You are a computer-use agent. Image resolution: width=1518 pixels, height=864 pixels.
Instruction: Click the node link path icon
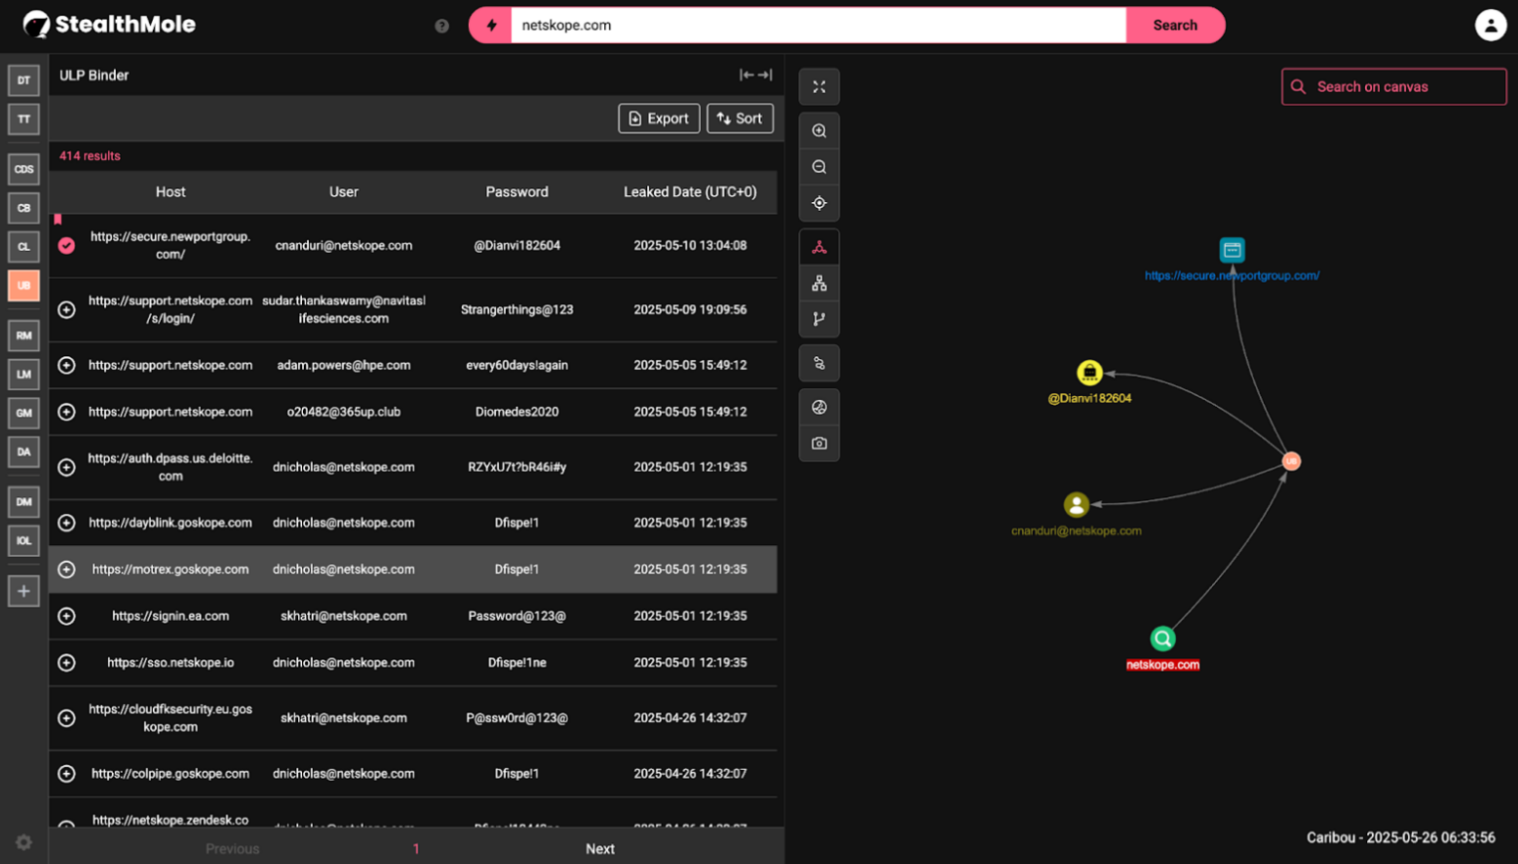pyautogui.click(x=819, y=363)
